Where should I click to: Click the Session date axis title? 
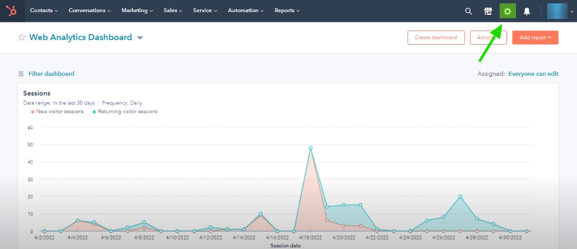pyautogui.click(x=285, y=246)
